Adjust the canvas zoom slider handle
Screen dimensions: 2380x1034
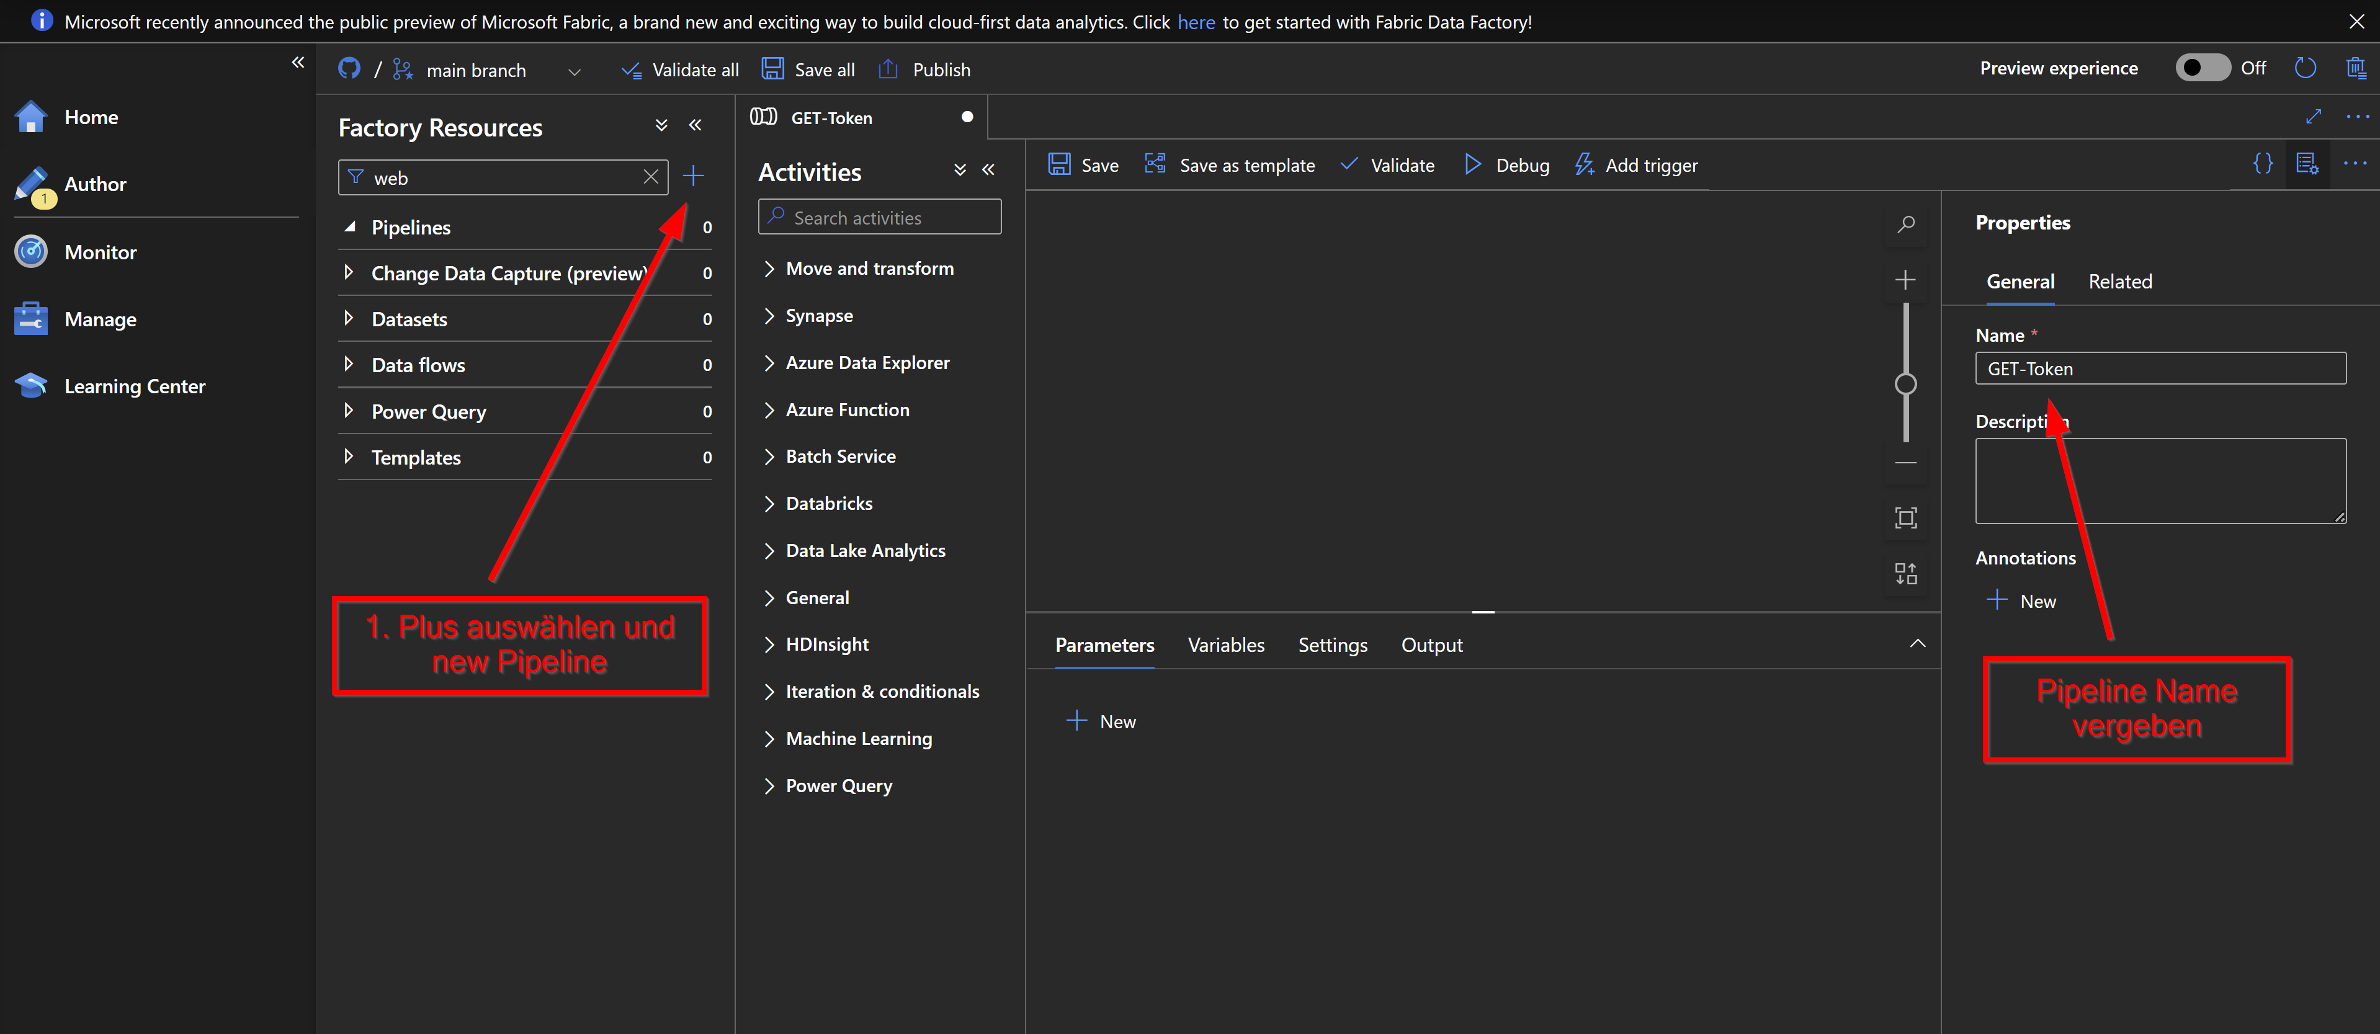[x=1905, y=383]
